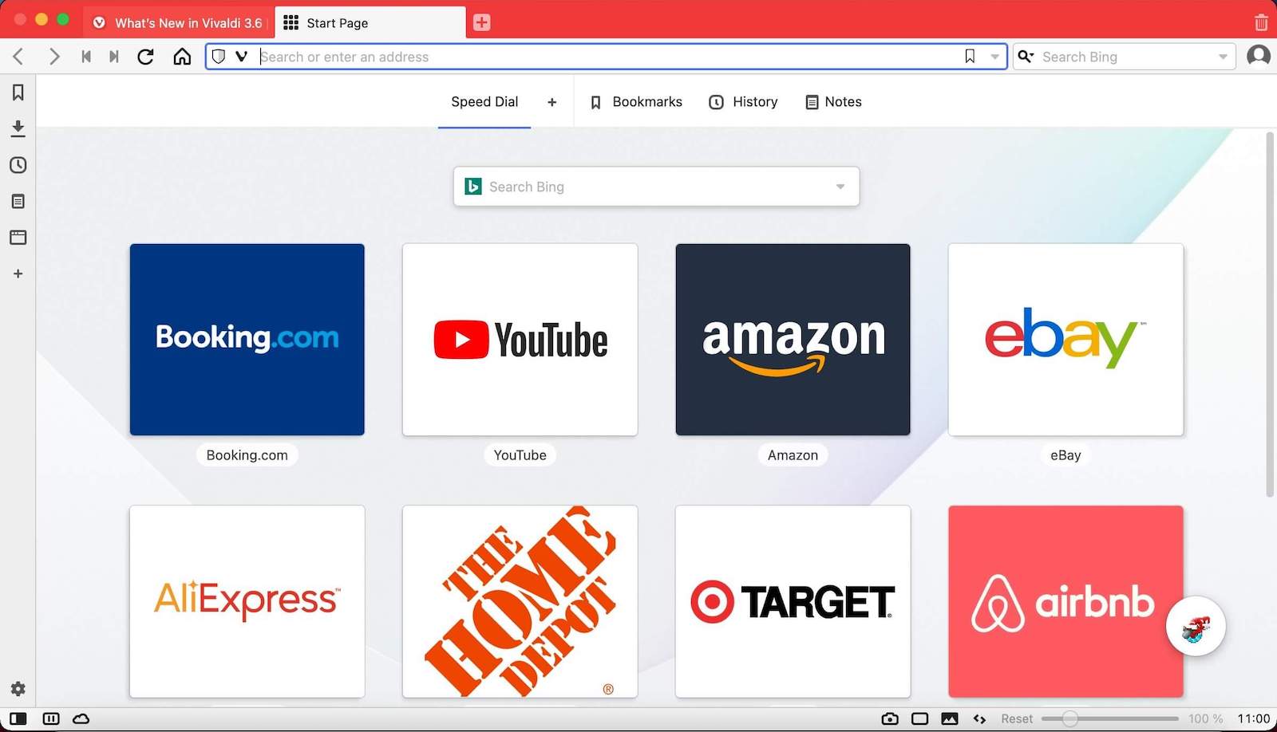Open the Booking.com speed dial thumbnail
1277x732 pixels.
click(247, 340)
